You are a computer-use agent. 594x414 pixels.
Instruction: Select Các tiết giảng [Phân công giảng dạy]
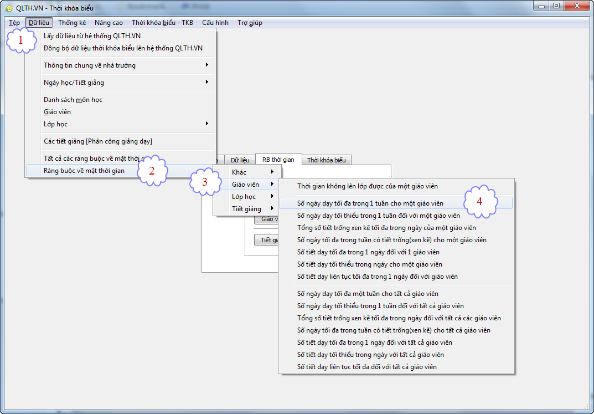pyautogui.click(x=121, y=141)
